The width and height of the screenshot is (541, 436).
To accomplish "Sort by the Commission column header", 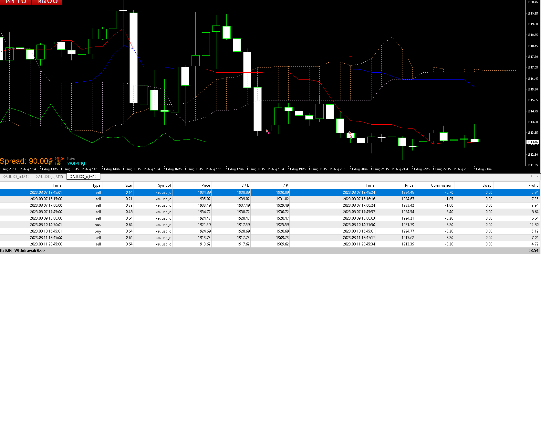I will tap(442, 185).
